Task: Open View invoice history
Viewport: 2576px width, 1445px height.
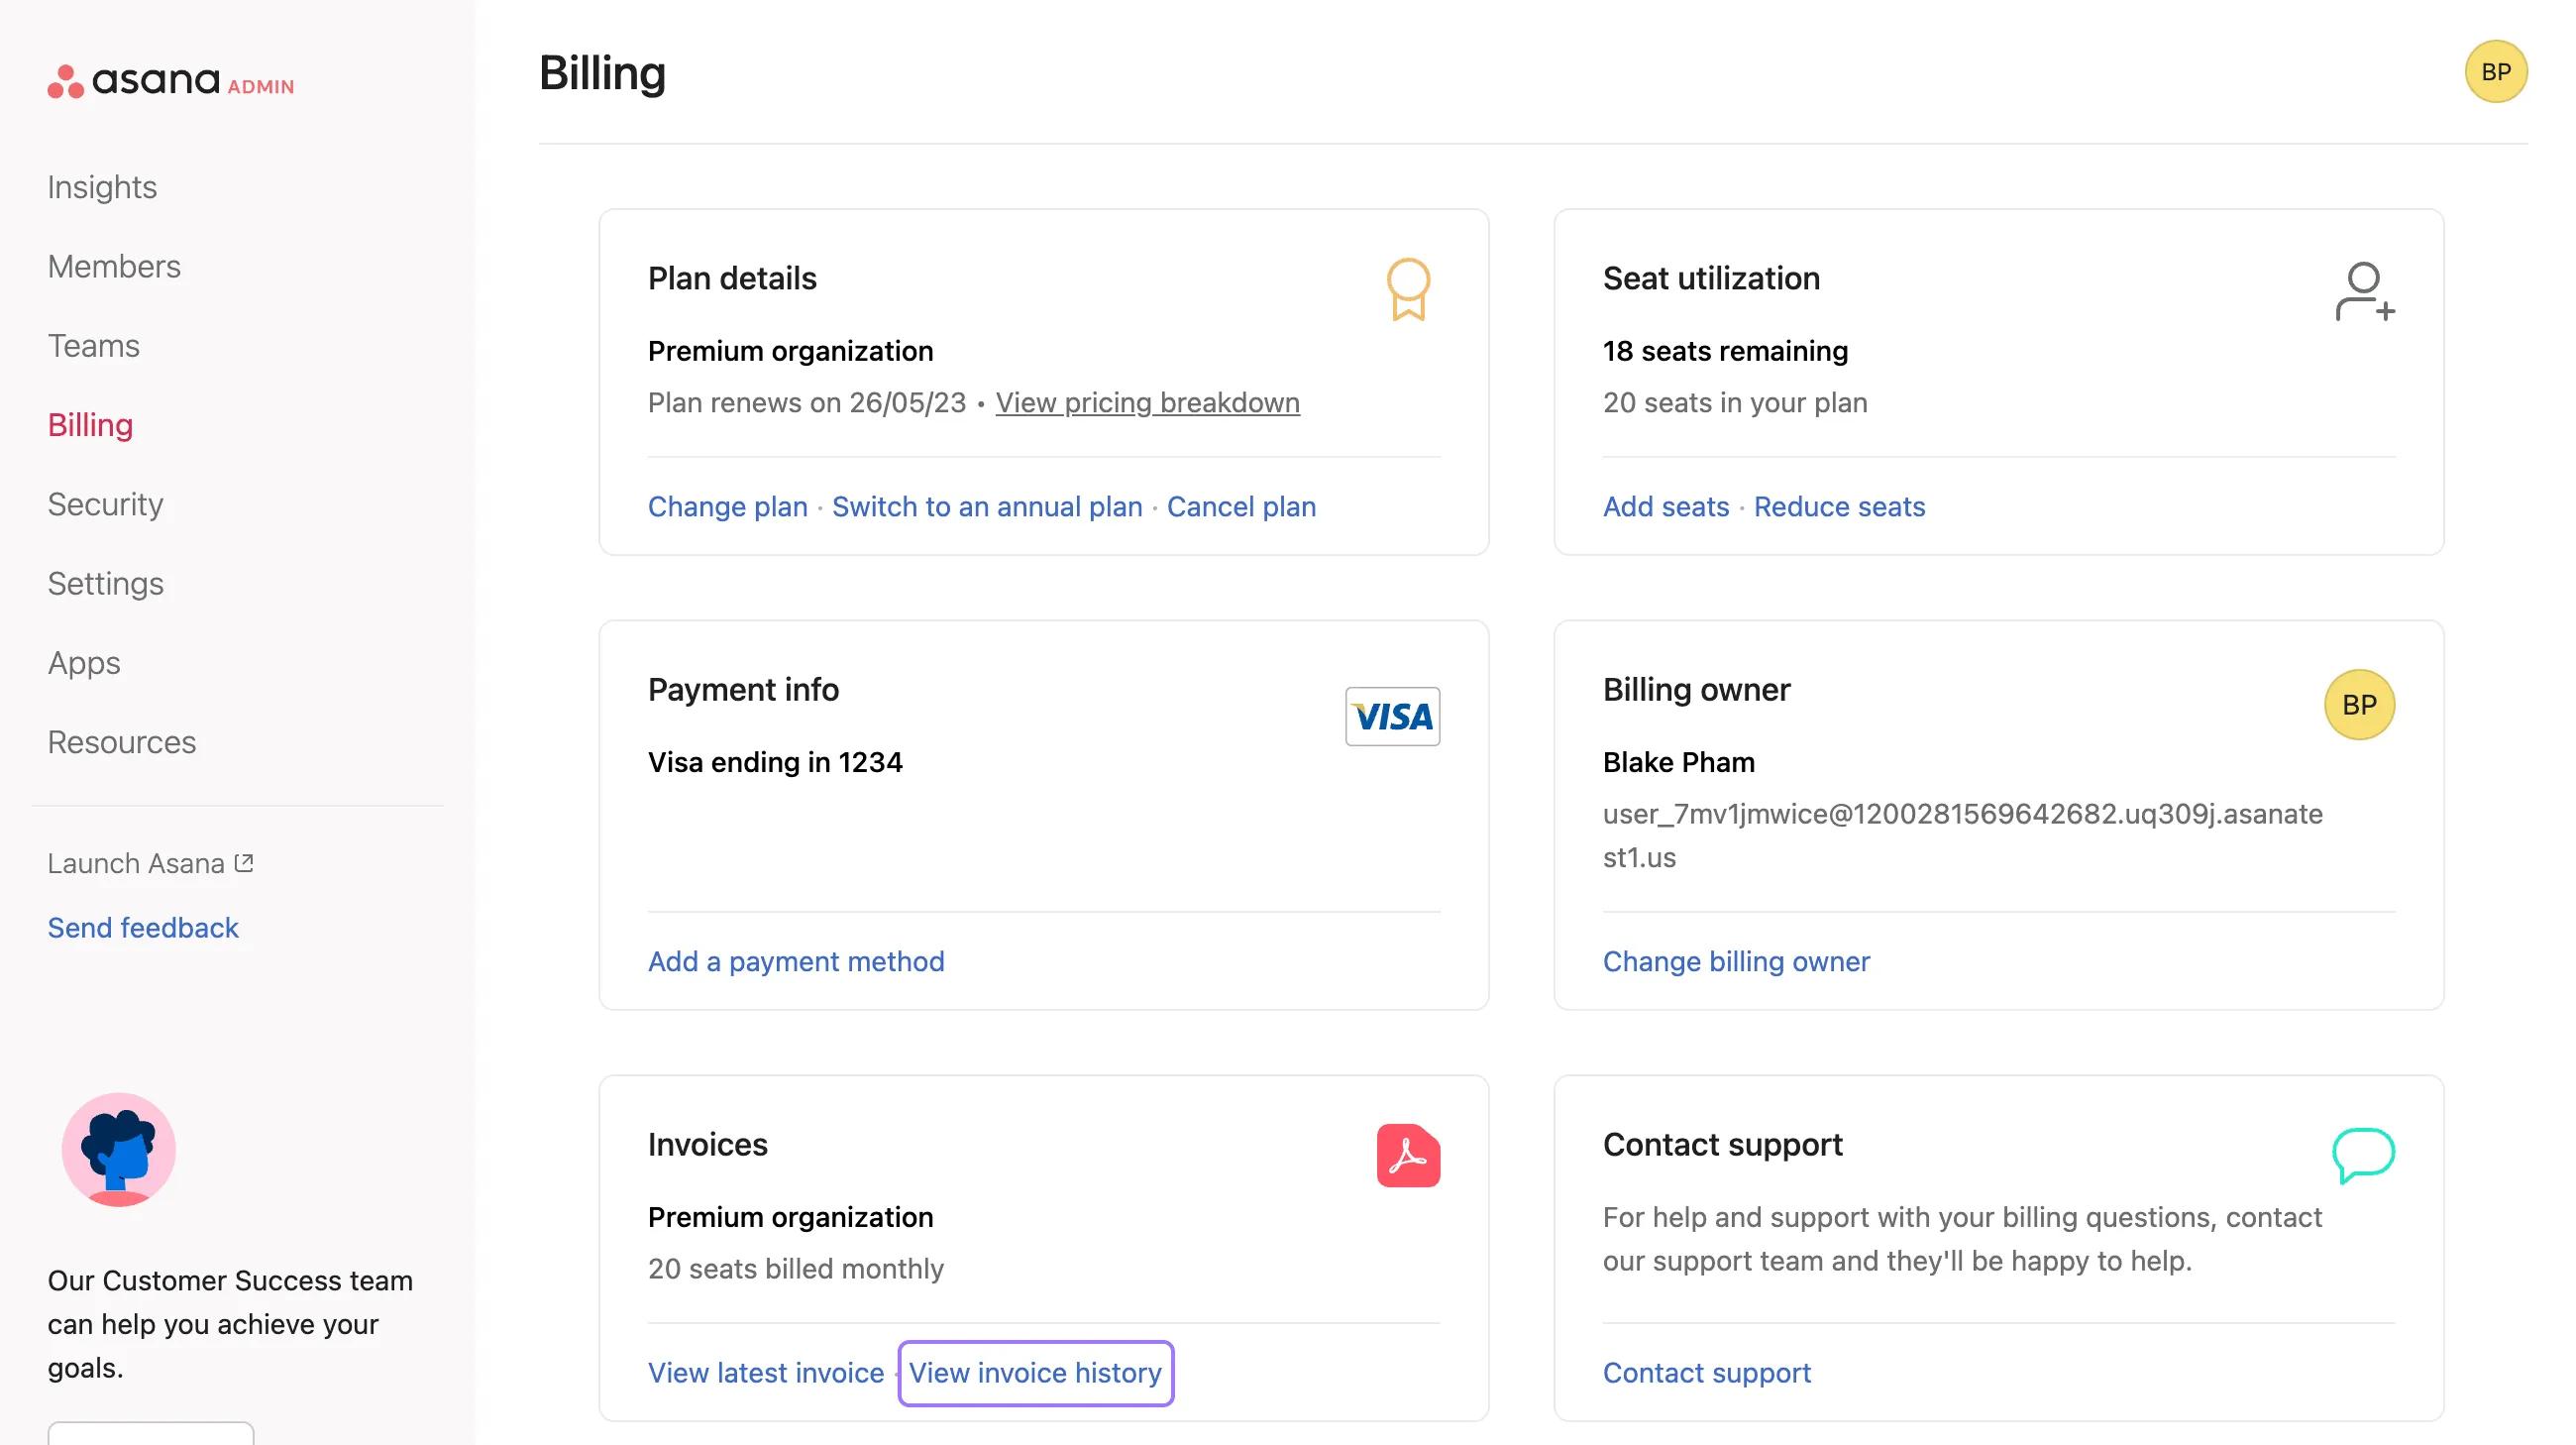Action: [1035, 1372]
